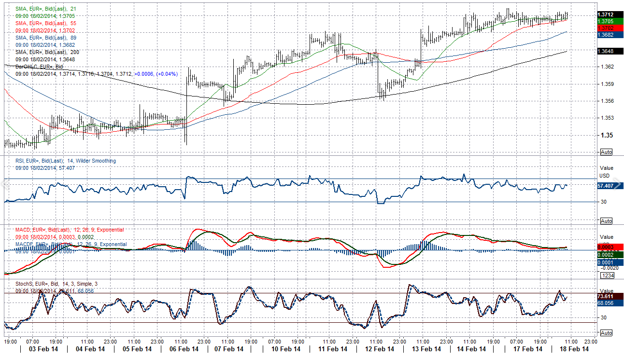Select the green 'SMA, EUR=, Bid(Last), 21' legend
624x358 pixels.
[x=45, y=9]
